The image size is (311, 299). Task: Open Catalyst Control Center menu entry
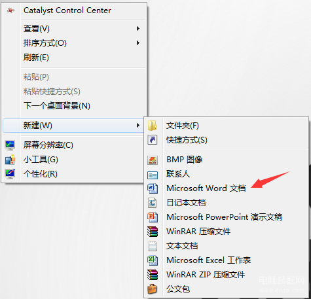(x=74, y=10)
